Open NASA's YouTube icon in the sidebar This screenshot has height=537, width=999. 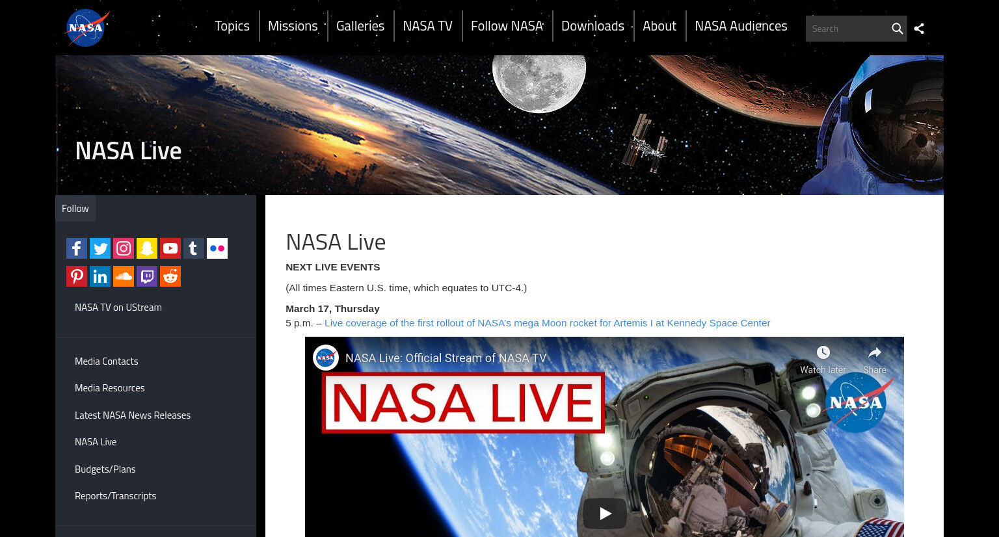pos(170,248)
